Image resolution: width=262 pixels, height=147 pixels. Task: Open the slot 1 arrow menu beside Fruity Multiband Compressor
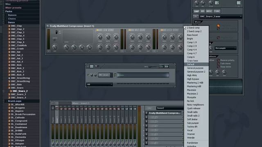(x=147, y=113)
